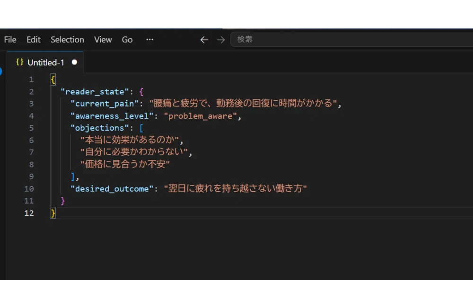Click the "awareness_level" key
The height and width of the screenshot is (284, 473).
point(112,116)
